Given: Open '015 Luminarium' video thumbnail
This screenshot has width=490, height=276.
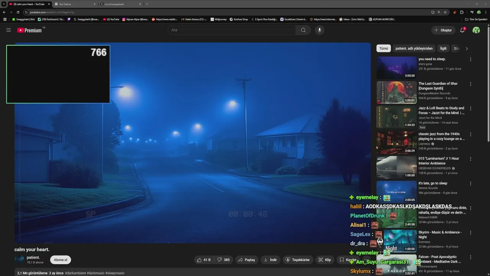Looking at the screenshot, I should [396, 168].
